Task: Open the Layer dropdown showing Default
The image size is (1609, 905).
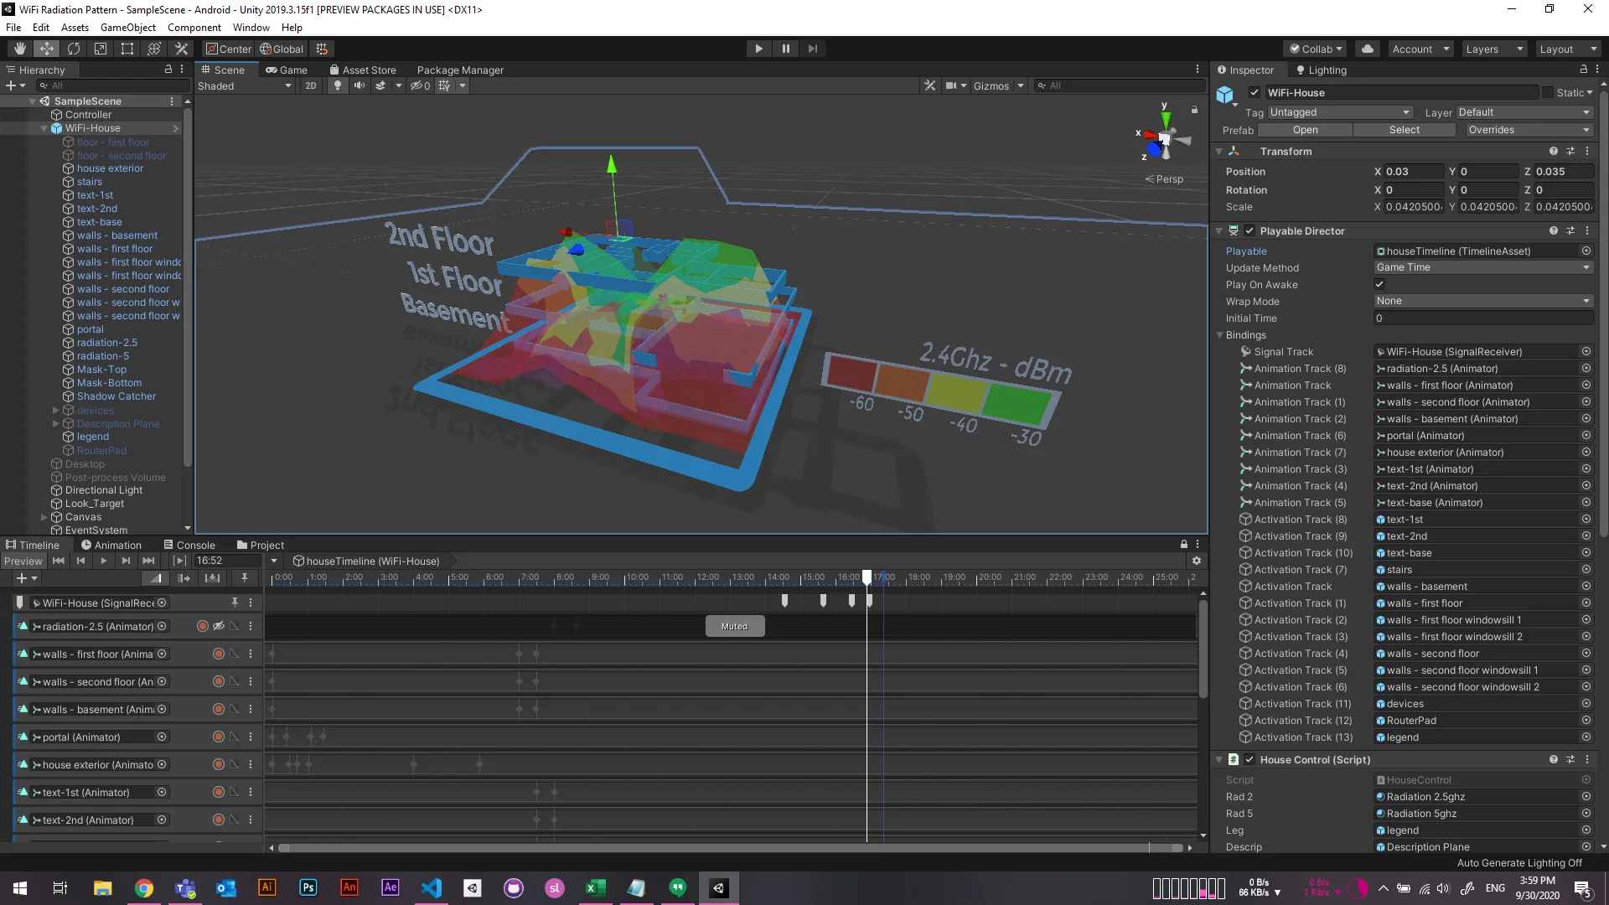Action: 1524,112
